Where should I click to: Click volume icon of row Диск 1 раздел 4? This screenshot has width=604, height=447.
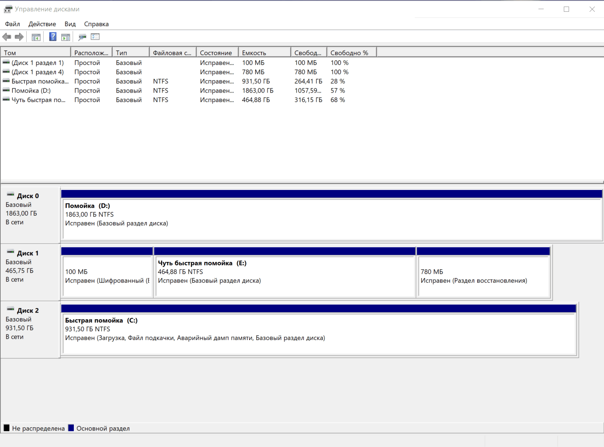6,72
